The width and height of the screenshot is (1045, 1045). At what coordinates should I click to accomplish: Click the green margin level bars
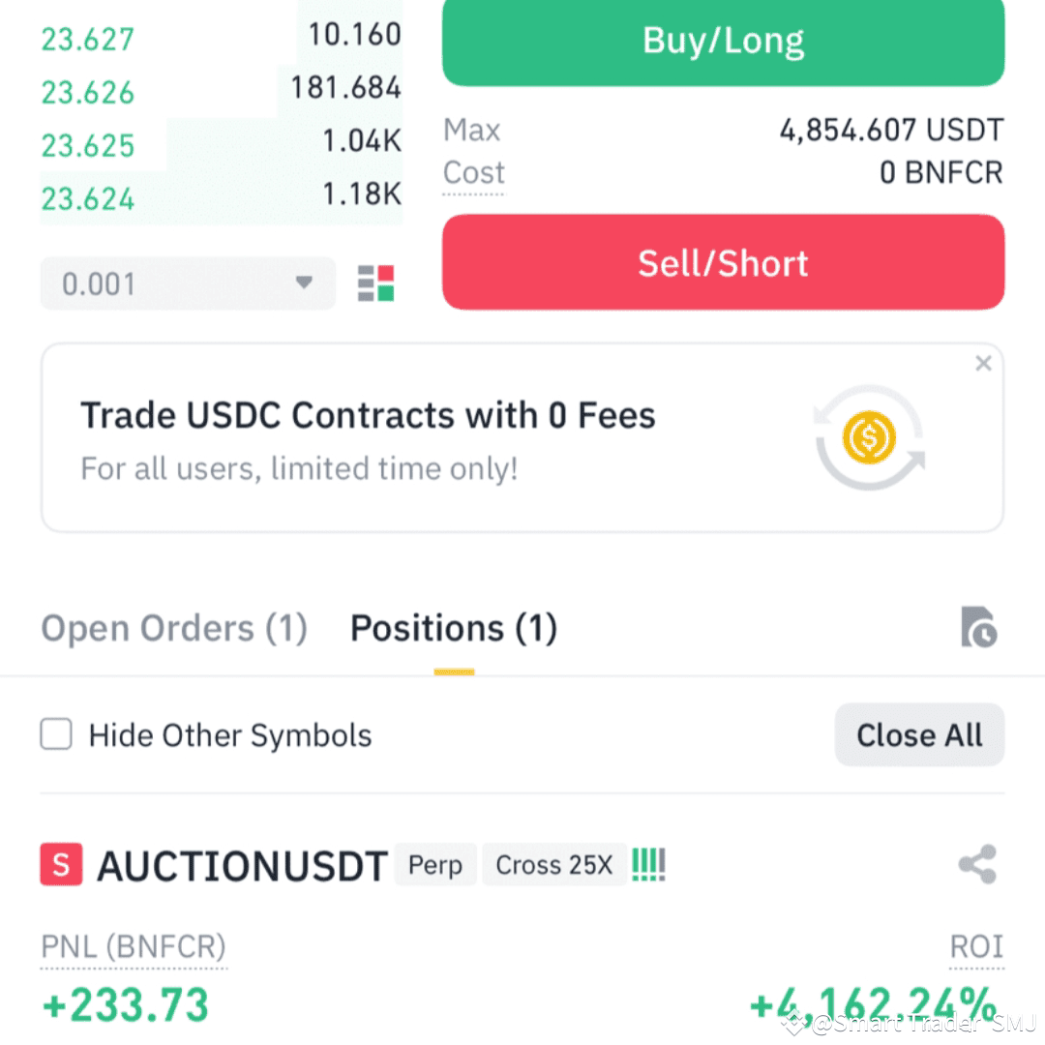(648, 864)
